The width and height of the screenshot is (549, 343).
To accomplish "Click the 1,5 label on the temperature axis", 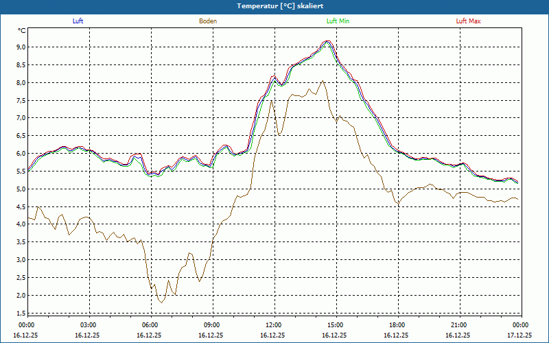I will [21, 314].
